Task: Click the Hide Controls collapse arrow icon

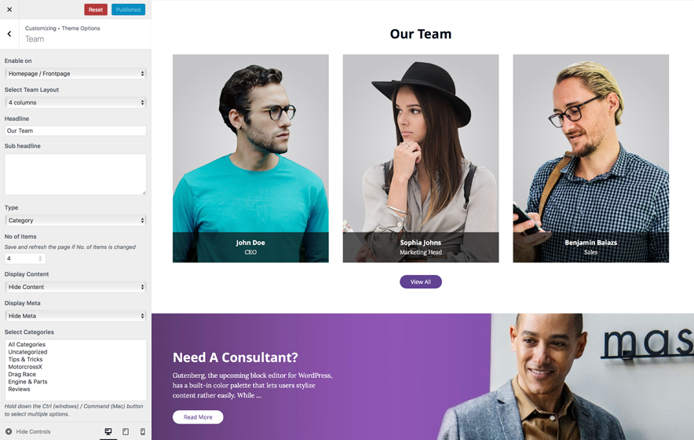Action: (x=9, y=431)
